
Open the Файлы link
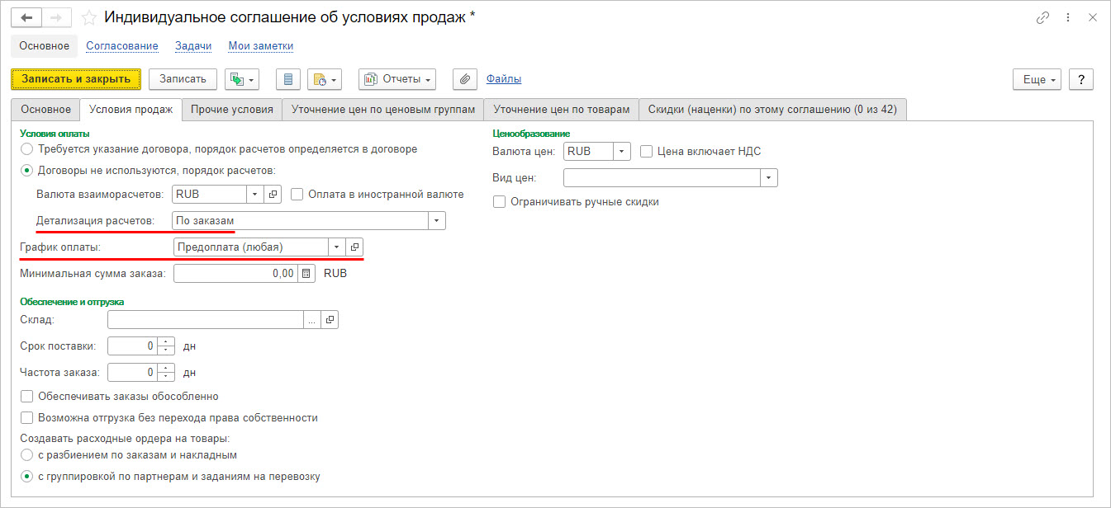coord(504,79)
